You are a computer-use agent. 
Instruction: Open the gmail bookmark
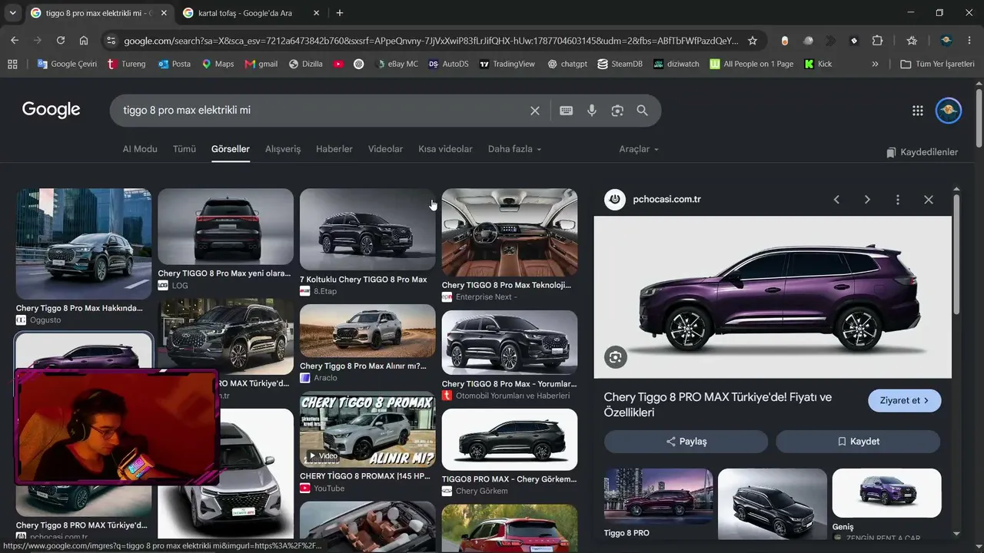[261, 64]
